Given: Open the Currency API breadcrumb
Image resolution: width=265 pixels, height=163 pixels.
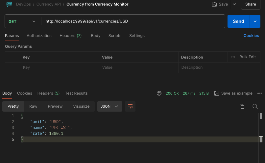Looking at the screenshot, I should point(49,4).
